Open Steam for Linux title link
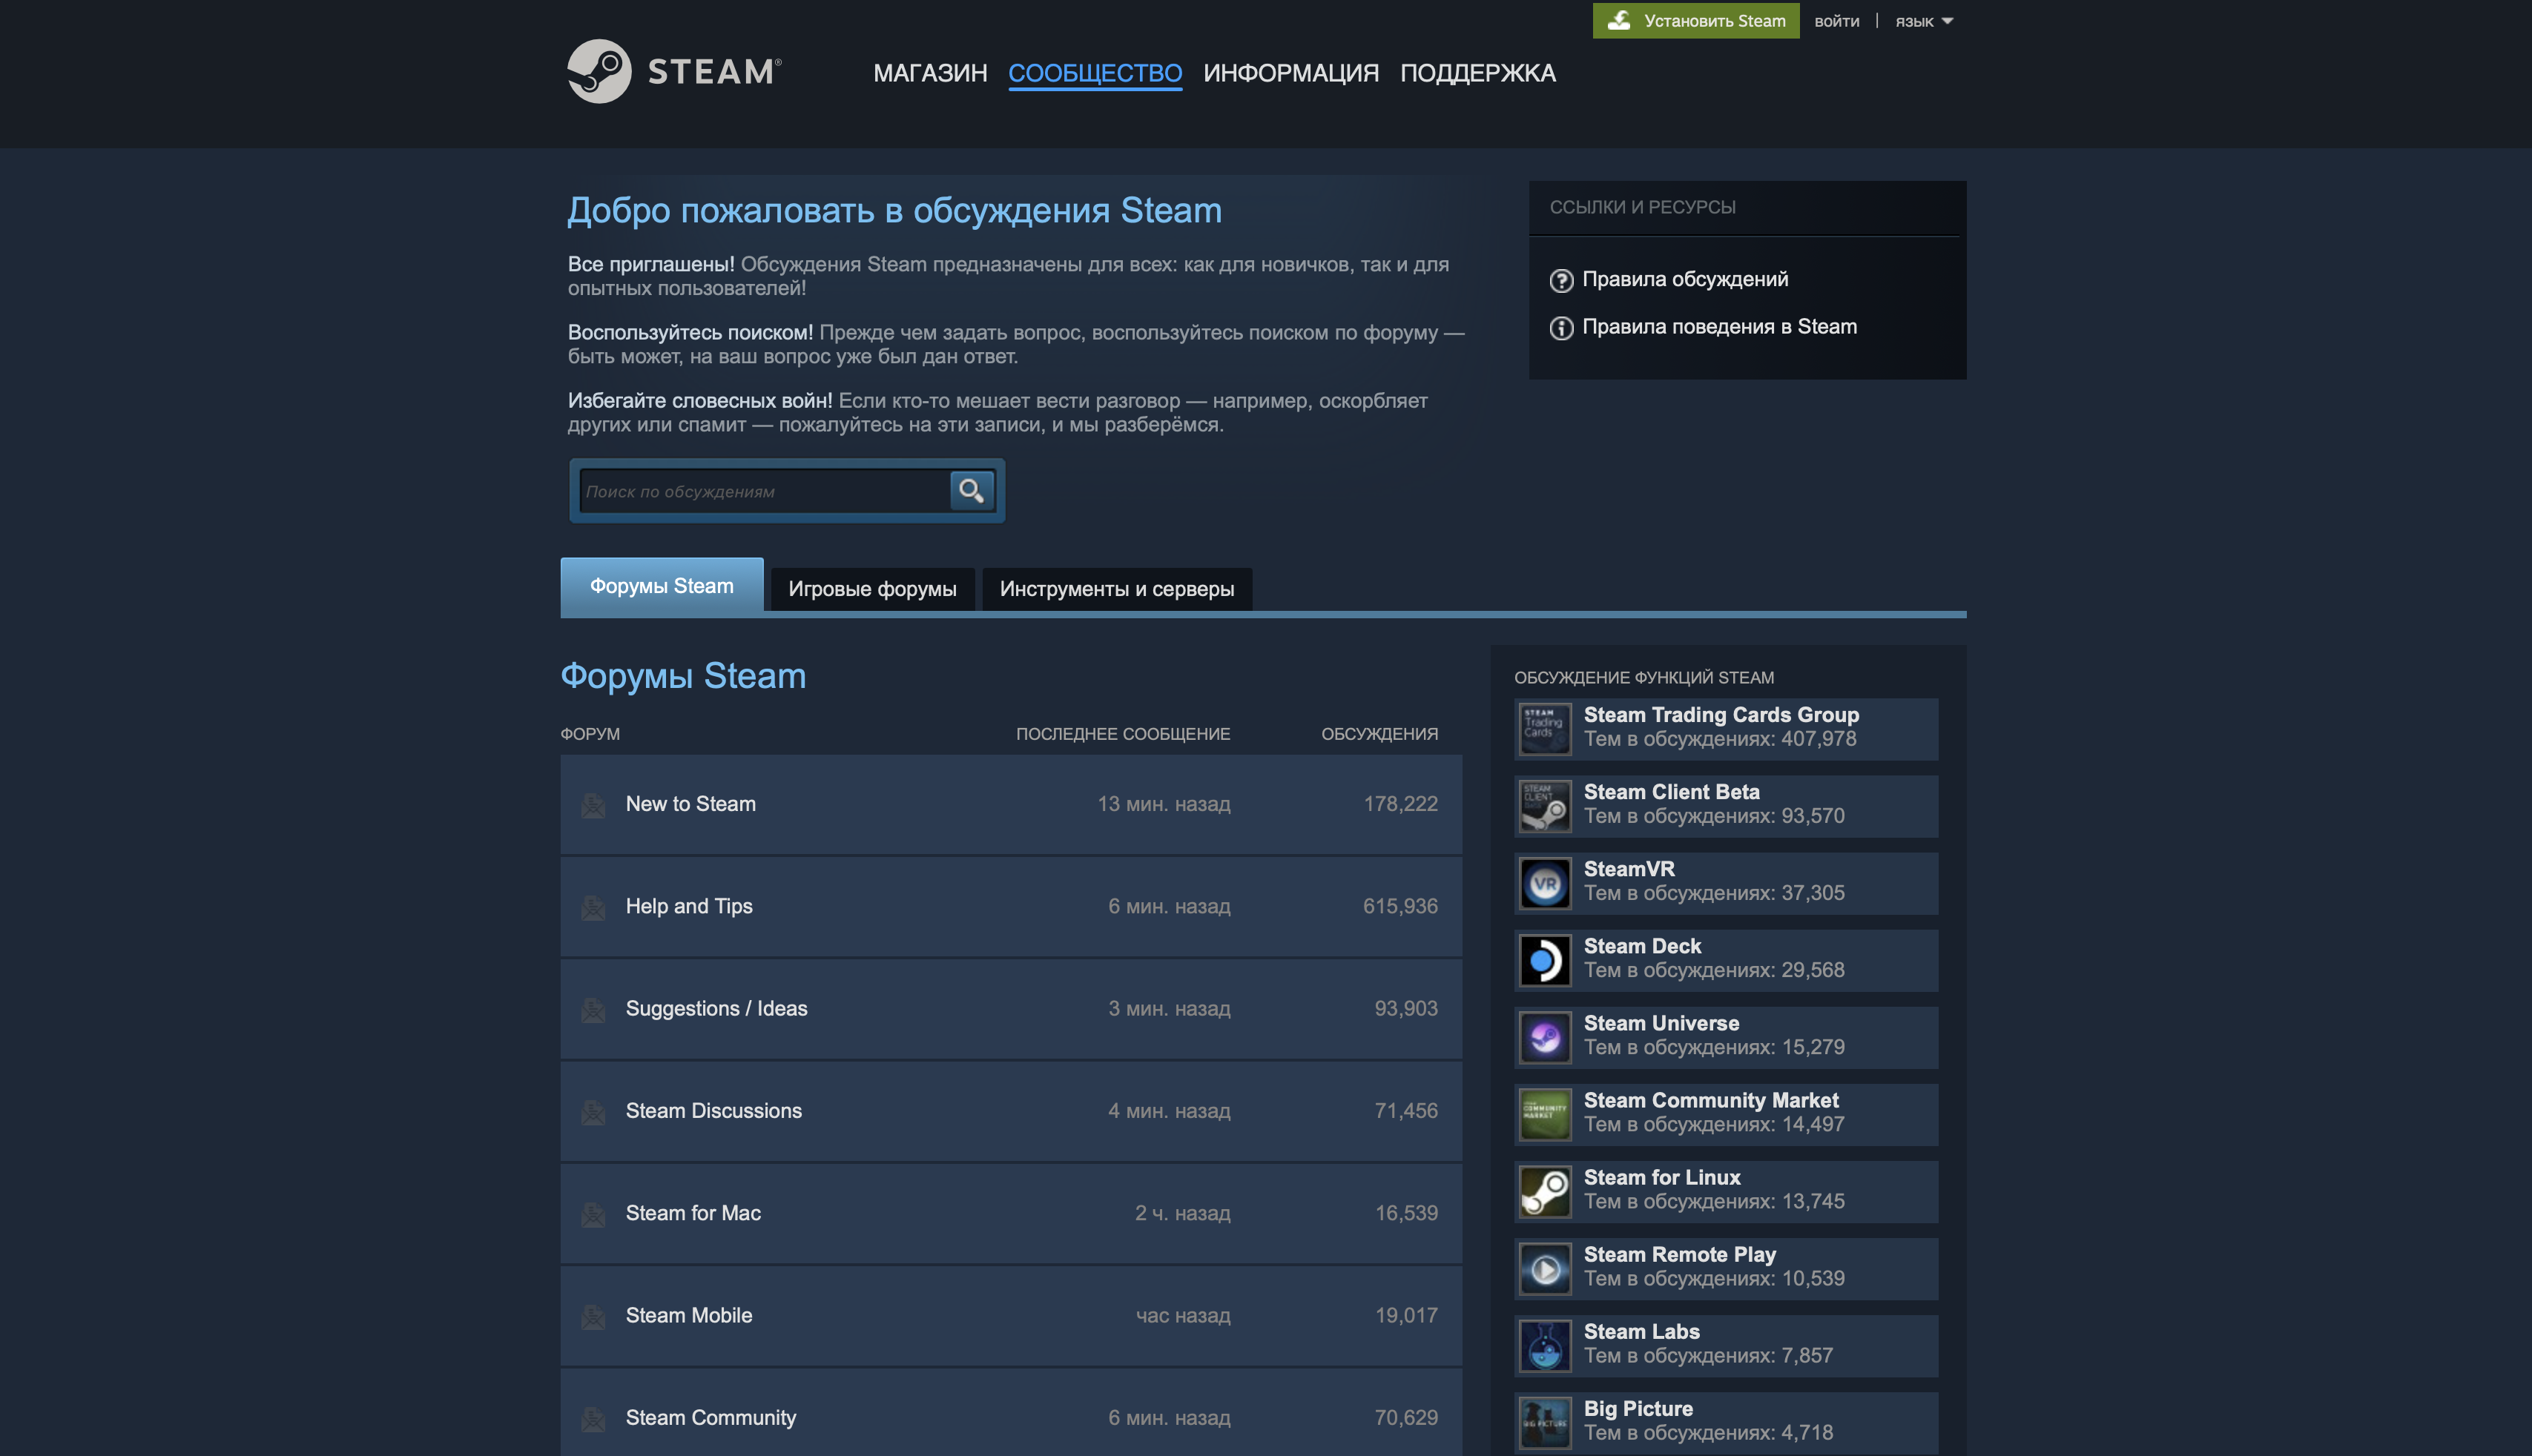Image resolution: width=2532 pixels, height=1456 pixels. [1661, 1177]
